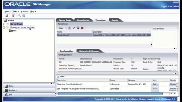
Task: Collapse the Jobs panel chevron
Action: pyautogui.click(x=58, y=76)
